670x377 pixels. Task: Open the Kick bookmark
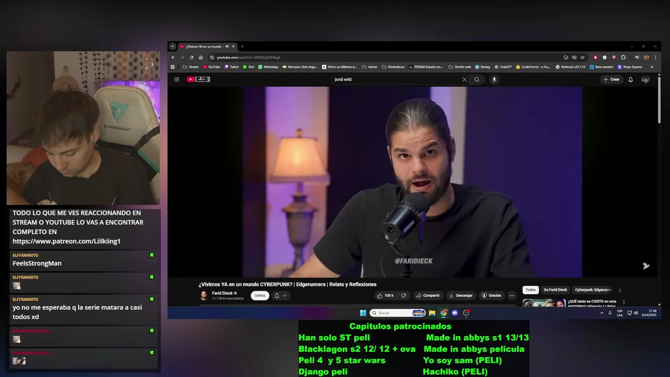coord(249,67)
